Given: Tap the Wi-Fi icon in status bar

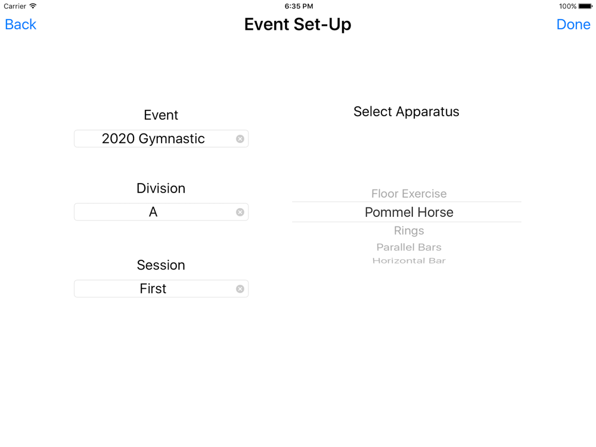Looking at the screenshot, I should point(33,6).
